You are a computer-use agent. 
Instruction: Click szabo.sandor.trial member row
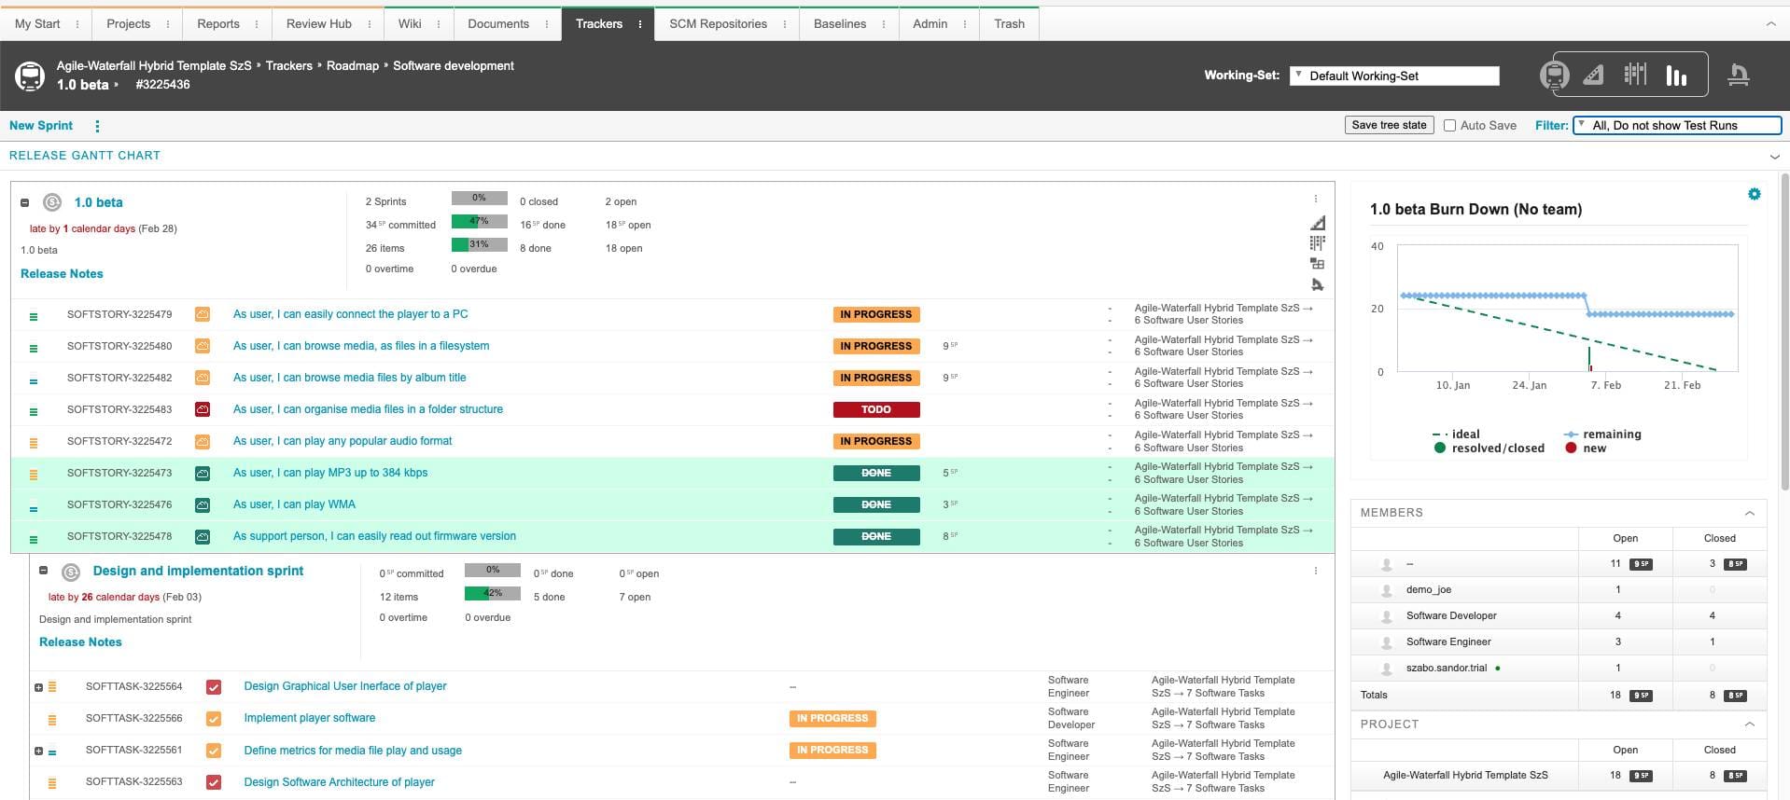pyautogui.click(x=1558, y=668)
